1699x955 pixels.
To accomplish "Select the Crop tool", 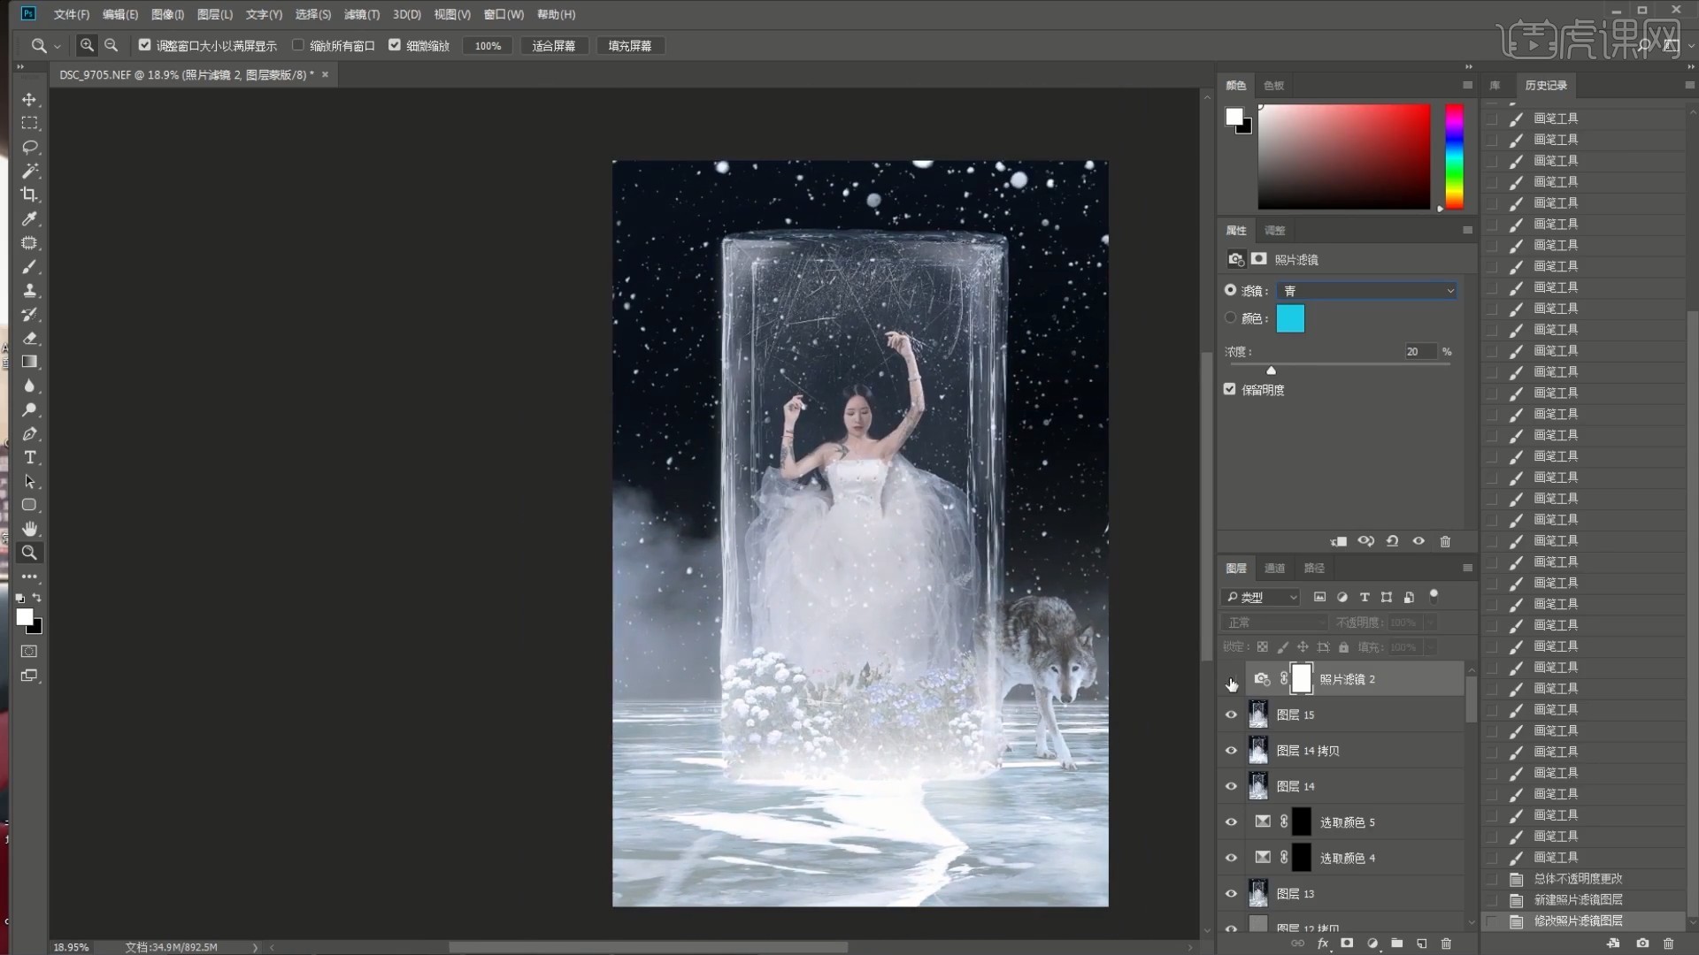I will pyautogui.click(x=29, y=195).
